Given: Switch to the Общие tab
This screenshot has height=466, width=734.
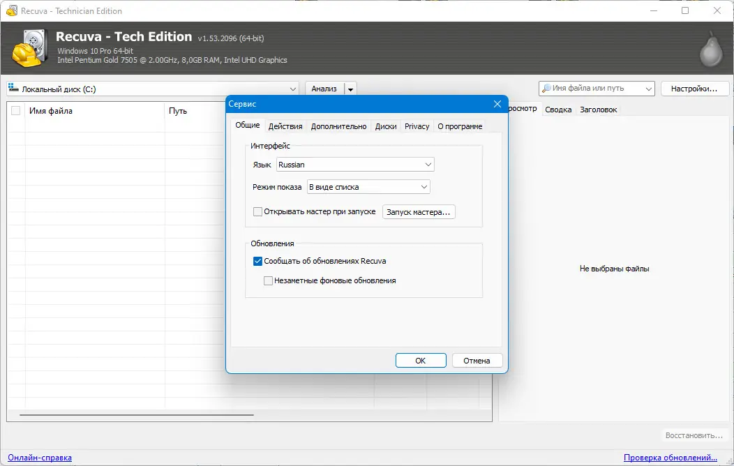Looking at the screenshot, I should click(247, 125).
